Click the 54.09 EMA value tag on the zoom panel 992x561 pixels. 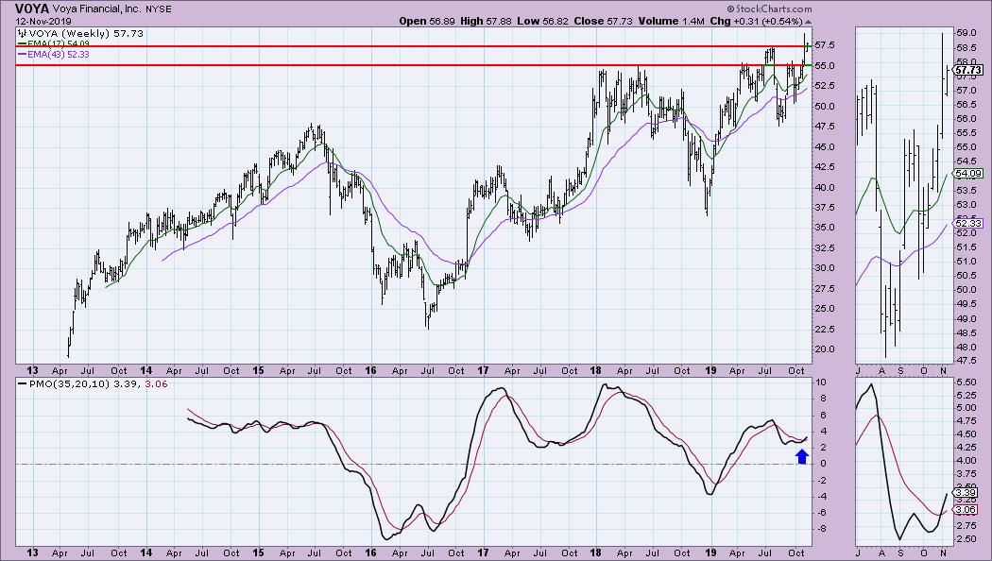(x=968, y=173)
